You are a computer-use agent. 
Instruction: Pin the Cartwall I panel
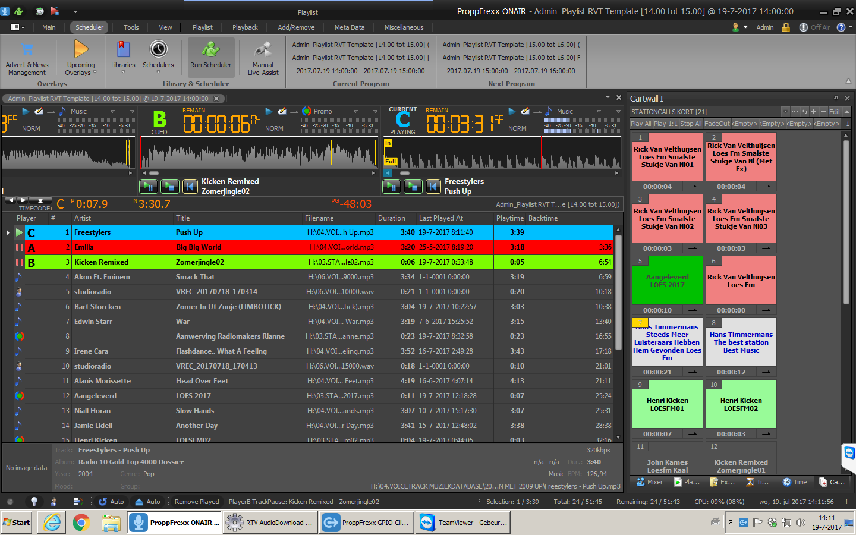836,99
